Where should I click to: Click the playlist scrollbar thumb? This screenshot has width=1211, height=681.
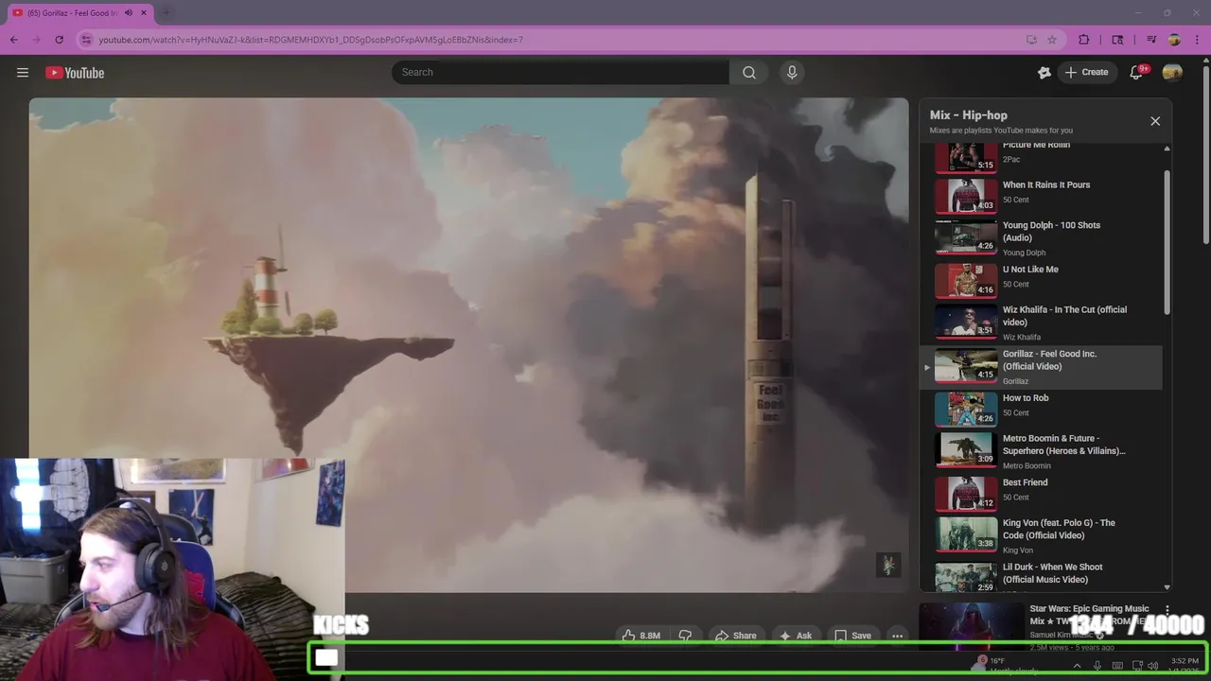(x=1167, y=241)
